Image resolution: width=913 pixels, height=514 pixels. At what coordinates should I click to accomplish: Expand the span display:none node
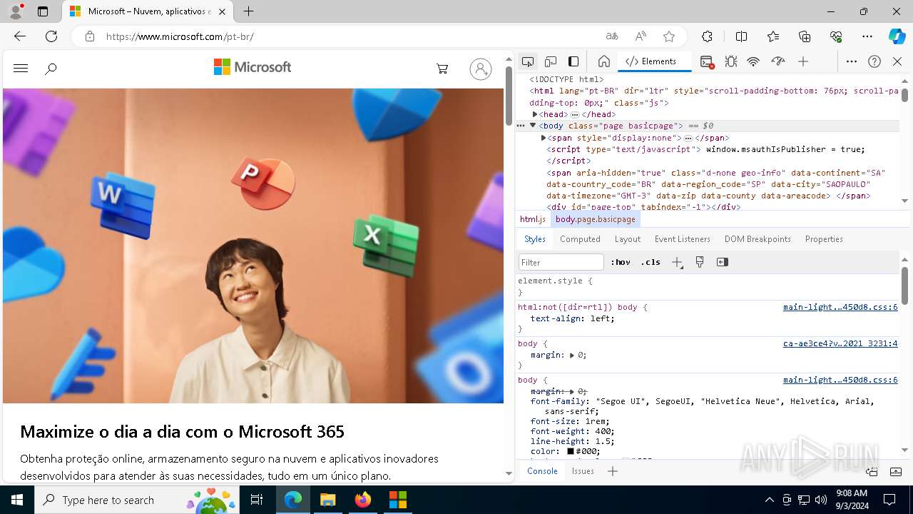tap(544, 138)
